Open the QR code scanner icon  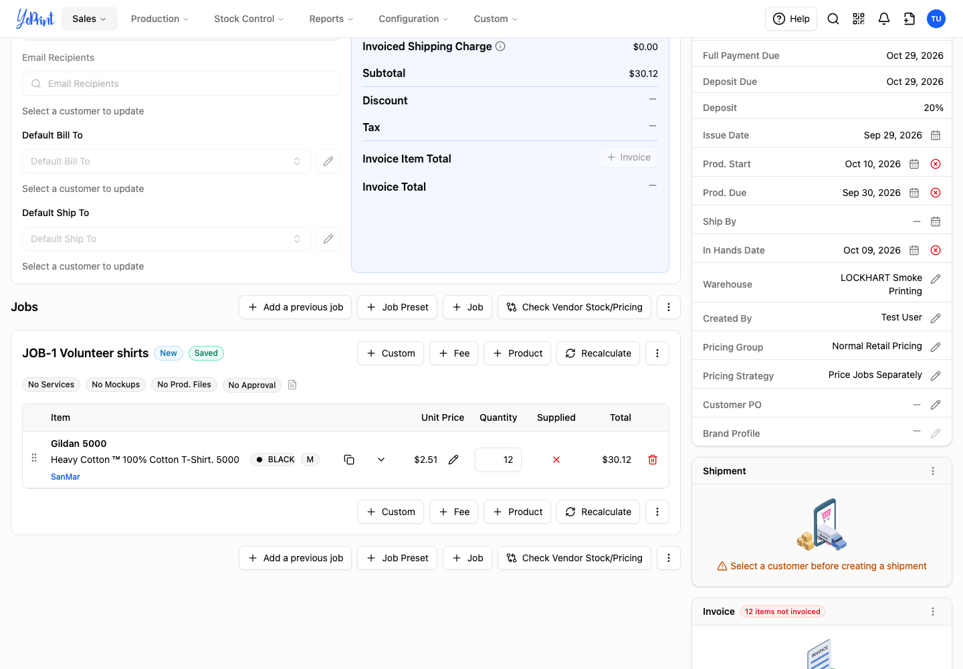[x=859, y=19]
